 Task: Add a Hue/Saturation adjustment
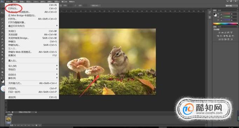tap(218, 36)
